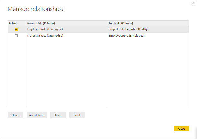197x139 pixels.
Task: Enable the ProjectTickets (OpenedBy) relationship checkbox
Action: (16, 36)
